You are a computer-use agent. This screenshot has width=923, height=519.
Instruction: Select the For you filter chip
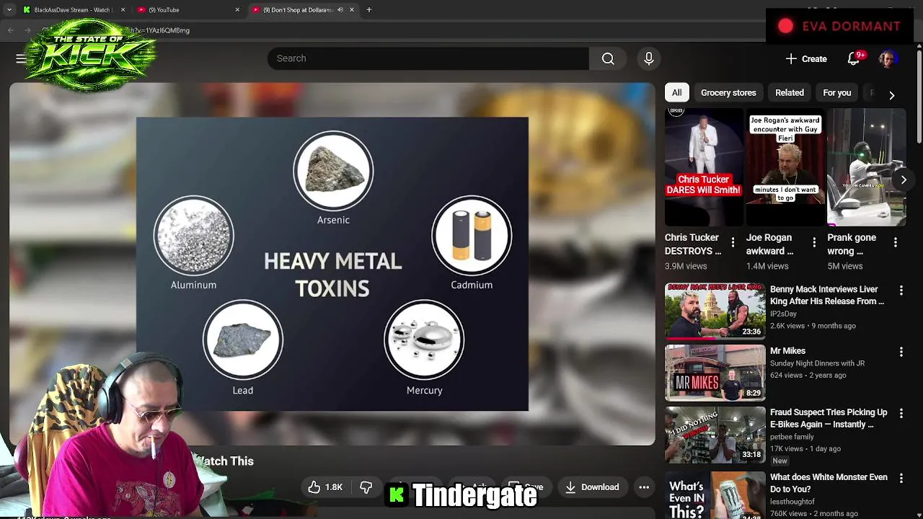(837, 92)
